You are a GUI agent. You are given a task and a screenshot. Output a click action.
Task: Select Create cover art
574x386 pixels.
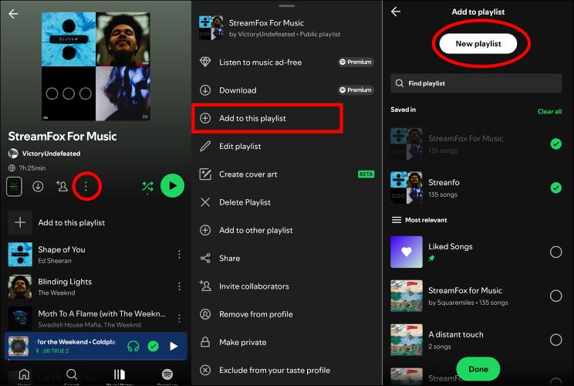pyautogui.click(x=287, y=174)
